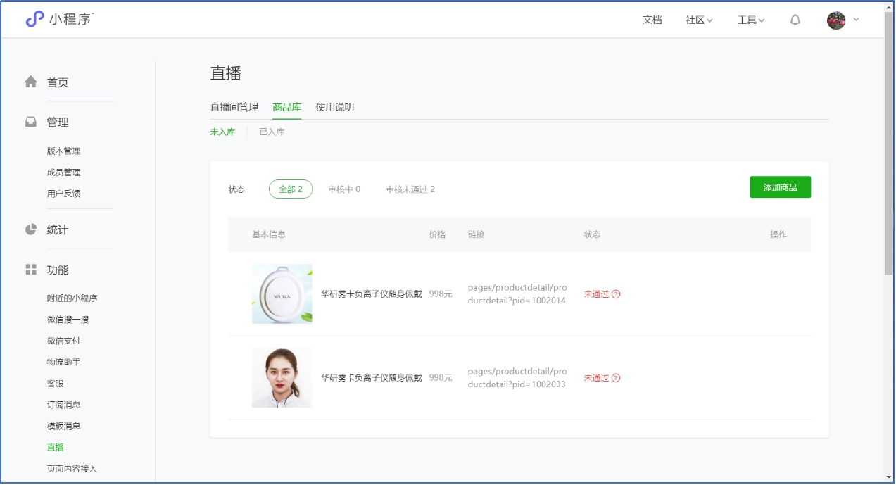Viewport: 896px width, 485px height.
Task: Click the WUKA device product thumbnail
Action: (x=282, y=294)
